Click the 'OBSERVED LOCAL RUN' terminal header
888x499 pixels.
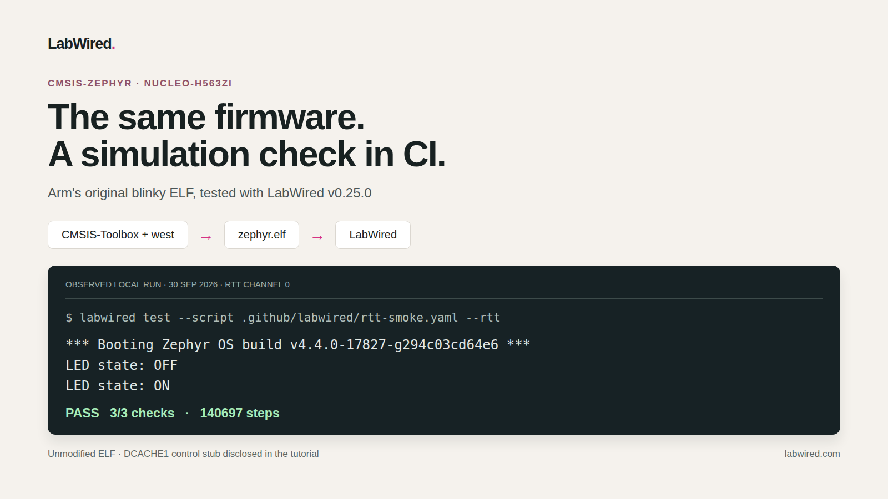(178, 284)
